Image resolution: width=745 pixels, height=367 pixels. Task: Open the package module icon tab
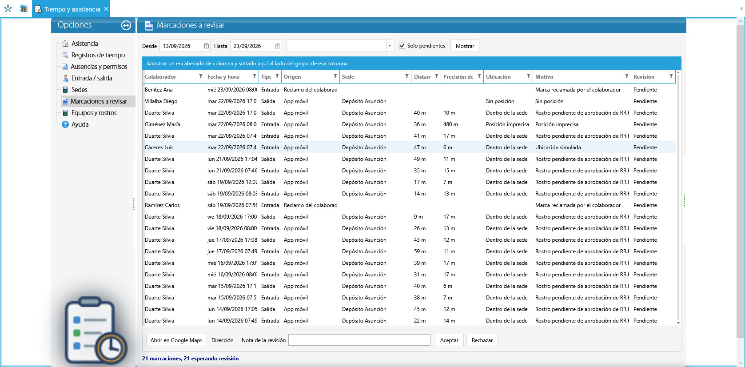pyautogui.click(x=24, y=8)
